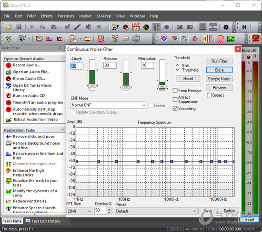Image resolution: width=262 pixels, height=232 pixels.
Task: Uncheck the Smoothing checkbox
Action: (175, 109)
